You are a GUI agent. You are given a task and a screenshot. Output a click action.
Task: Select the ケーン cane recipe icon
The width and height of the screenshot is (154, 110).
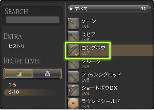pos(73,24)
